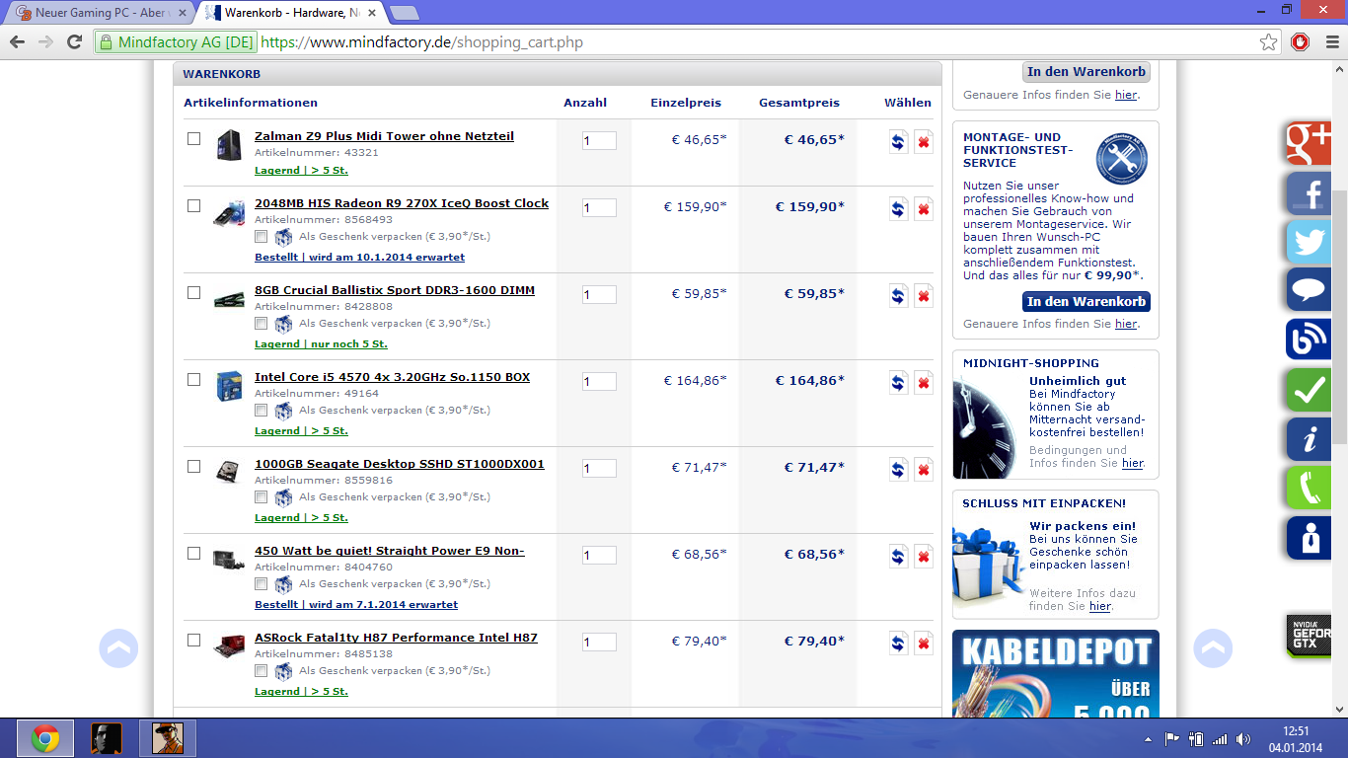
Task: Click "Bestellt | wird am 10.1.2014 erwartet" status
Action: (x=359, y=257)
